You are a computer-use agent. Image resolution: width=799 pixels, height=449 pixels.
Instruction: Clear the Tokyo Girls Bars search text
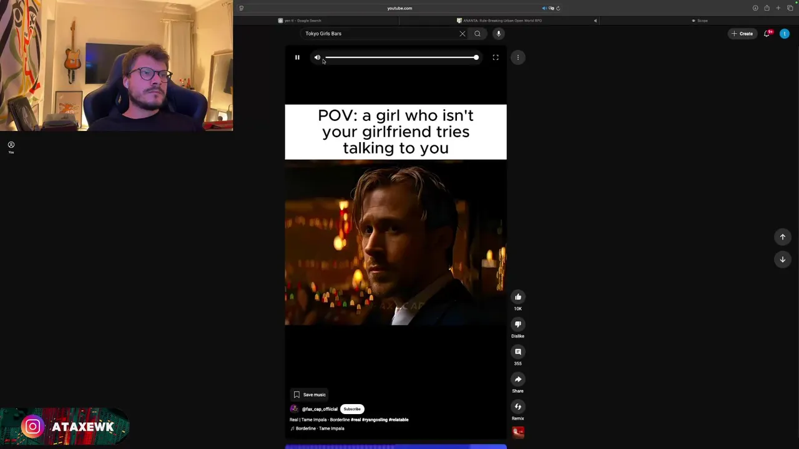pos(463,34)
